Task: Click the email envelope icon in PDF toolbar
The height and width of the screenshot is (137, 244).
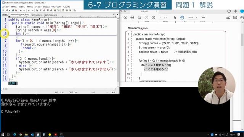Action: 235,18
